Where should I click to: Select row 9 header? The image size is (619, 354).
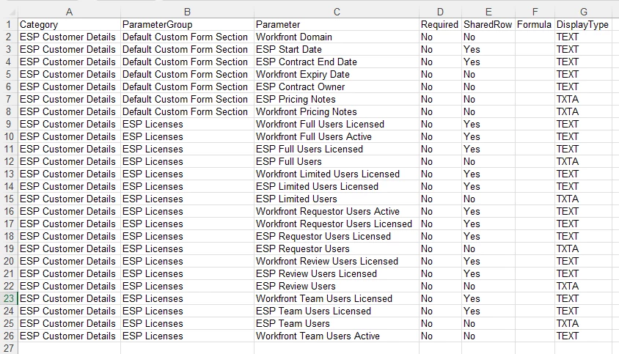click(9, 124)
